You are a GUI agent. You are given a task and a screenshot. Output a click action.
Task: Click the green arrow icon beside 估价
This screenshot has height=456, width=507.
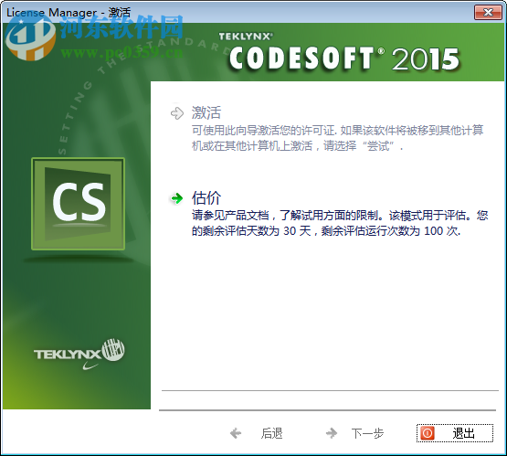(177, 198)
